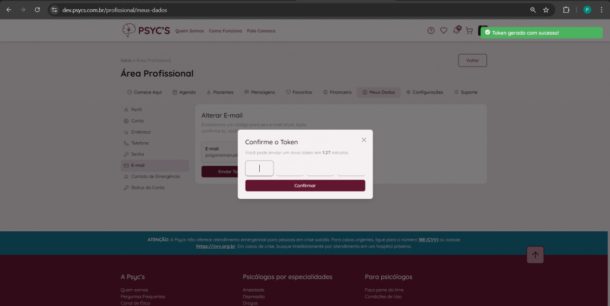Open the shopping cart icon
The width and height of the screenshot is (610, 306).
[469, 30]
